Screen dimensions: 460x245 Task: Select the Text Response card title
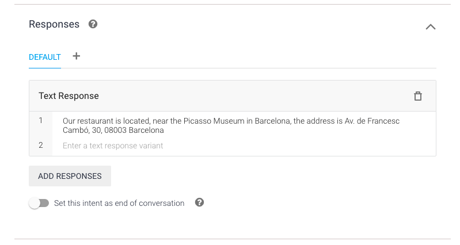coord(69,96)
